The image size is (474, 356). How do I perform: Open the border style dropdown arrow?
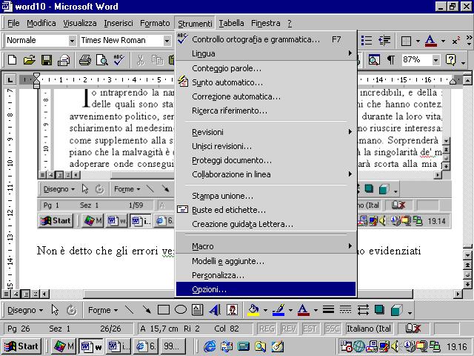pos(418,41)
